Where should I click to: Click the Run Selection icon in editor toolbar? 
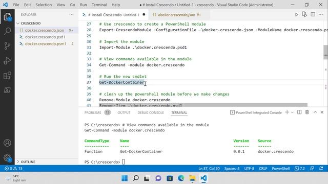click(304, 14)
